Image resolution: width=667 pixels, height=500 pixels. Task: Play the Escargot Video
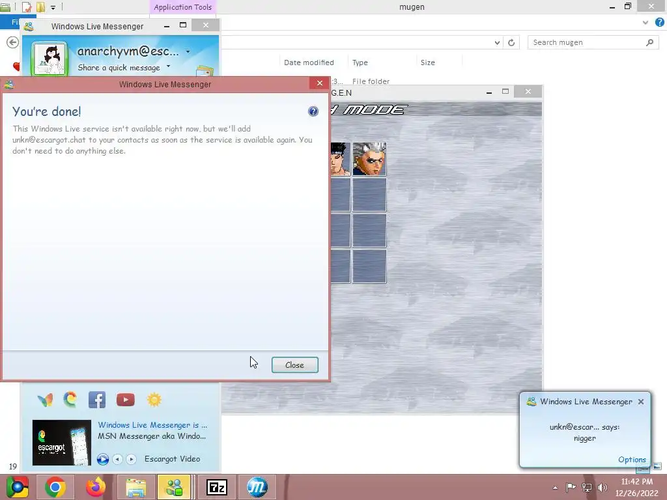pyautogui.click(x=102, y=459)
